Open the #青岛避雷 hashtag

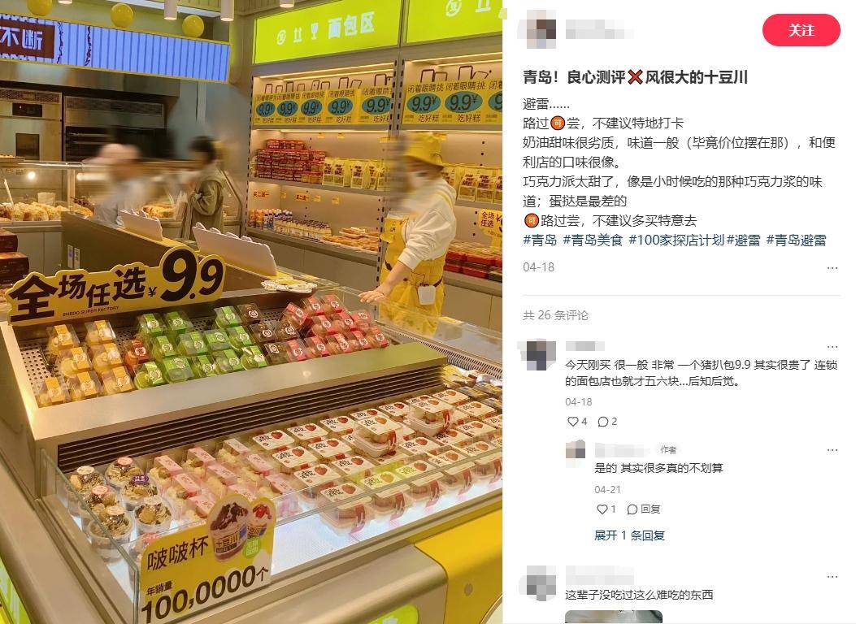796,240
